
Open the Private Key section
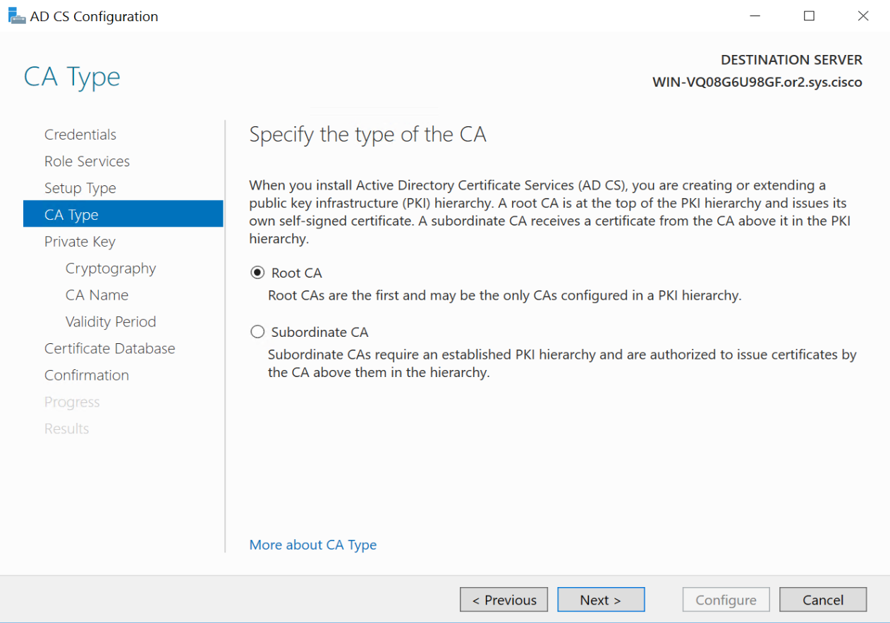click(80, 242)
